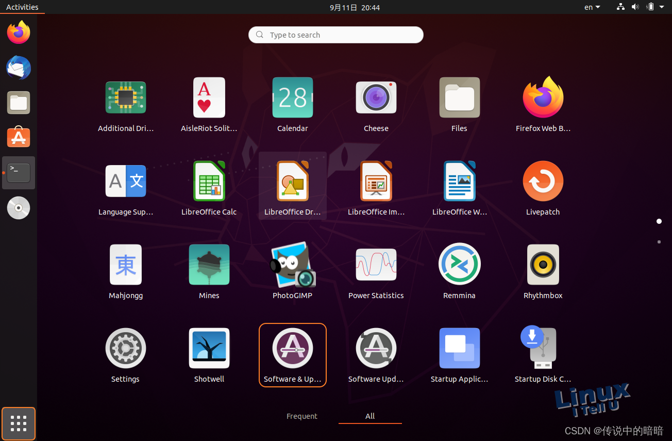Open Power Statistics

pos(376,272)
